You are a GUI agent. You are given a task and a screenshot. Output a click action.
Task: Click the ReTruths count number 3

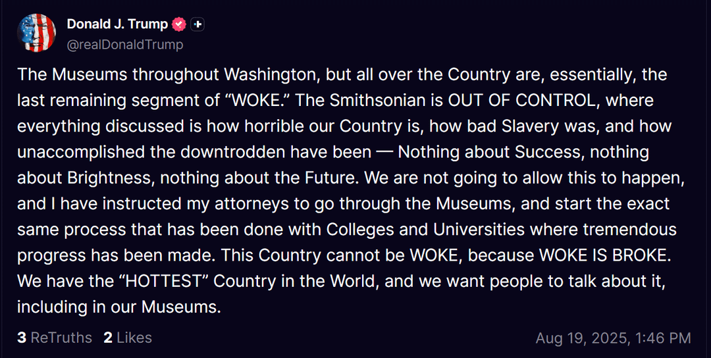pyautogui.click(x=21, y=338)
